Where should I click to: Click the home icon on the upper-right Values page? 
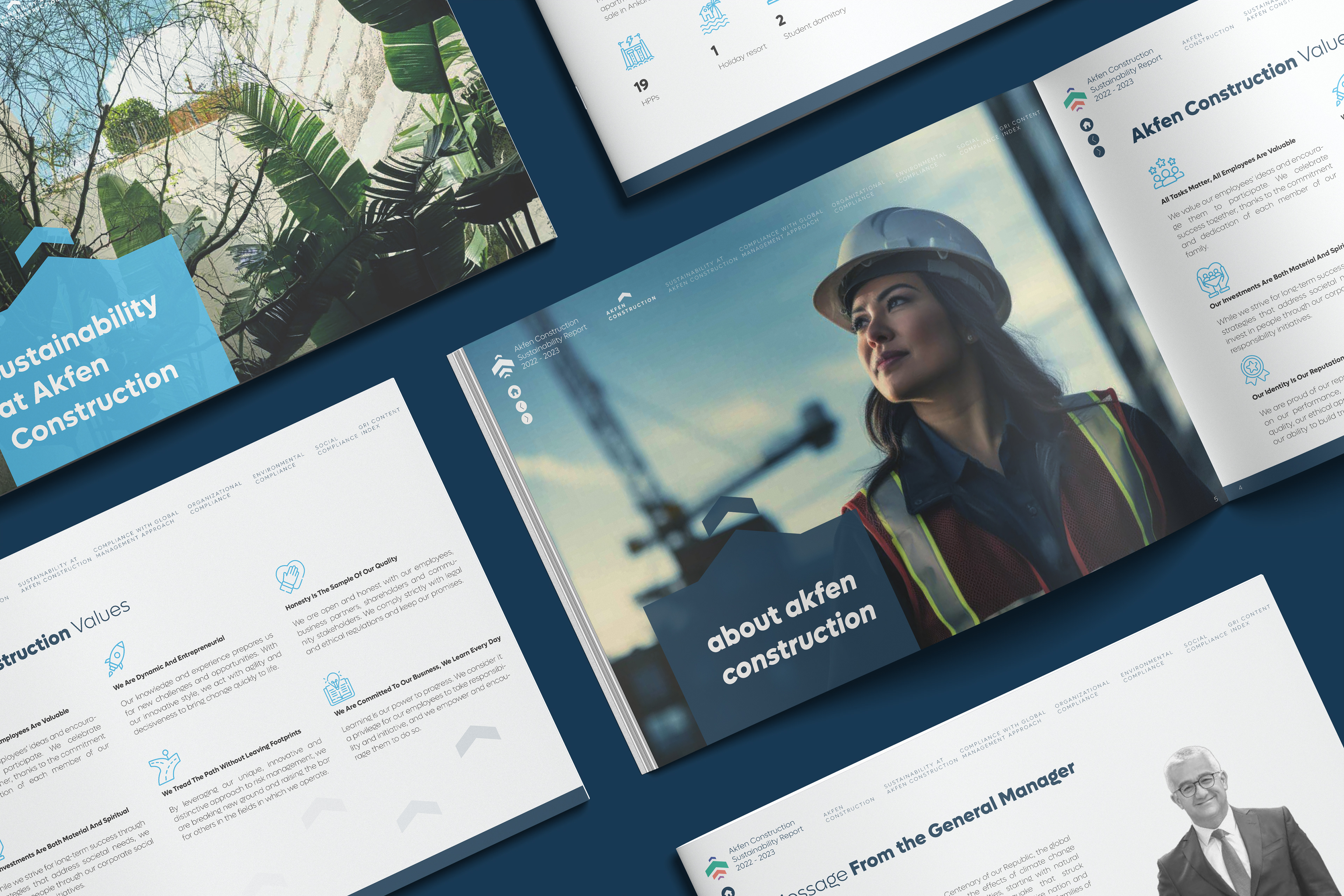click(x=1087, y=124)
